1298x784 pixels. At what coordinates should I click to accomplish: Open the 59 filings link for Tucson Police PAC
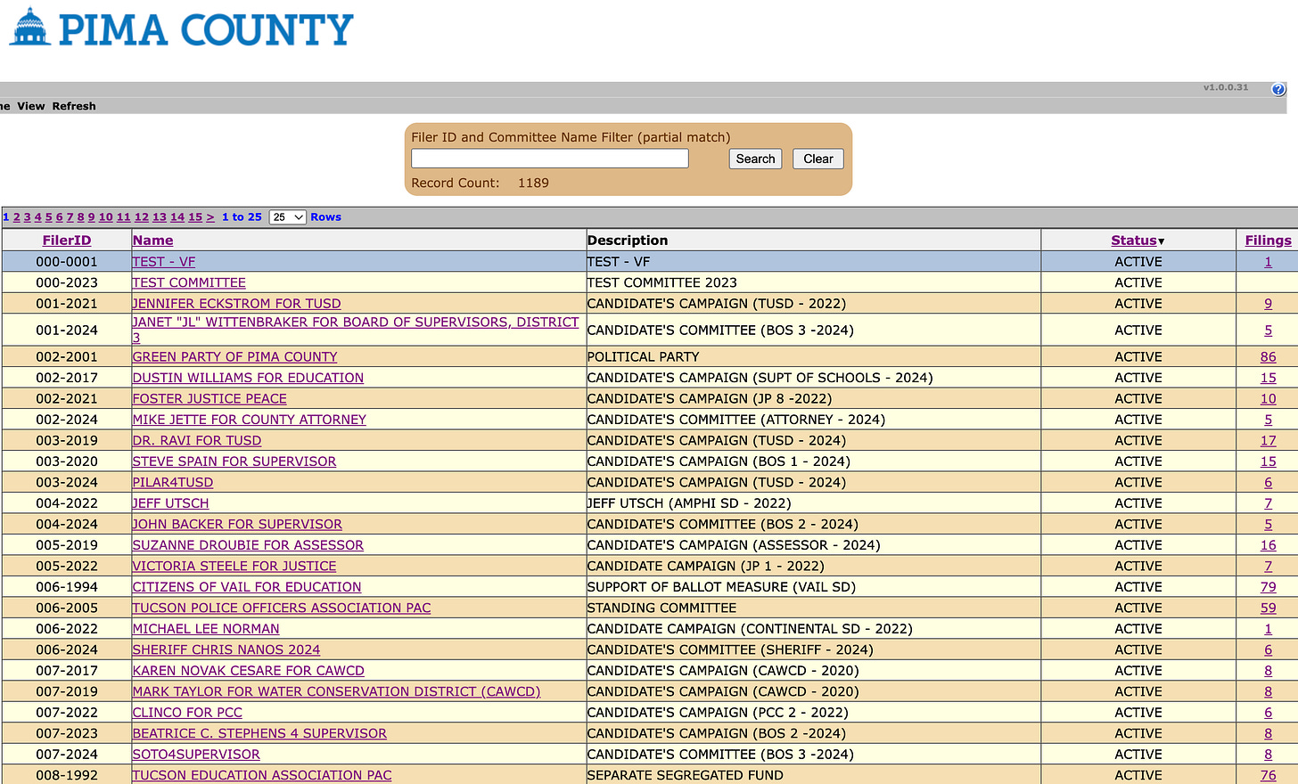pos(1268,608)
